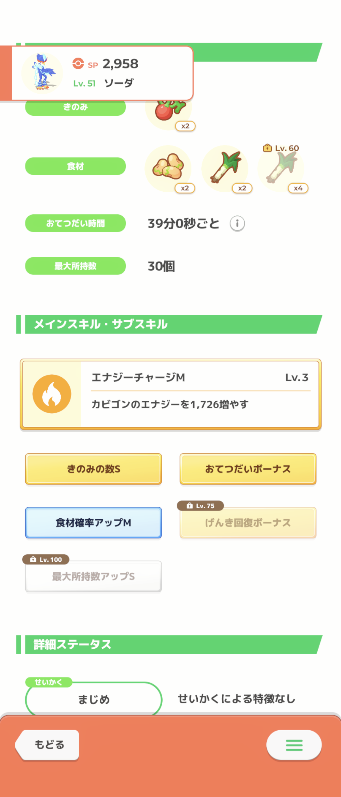Tap the おてつだい時間 label

(75, 223)
